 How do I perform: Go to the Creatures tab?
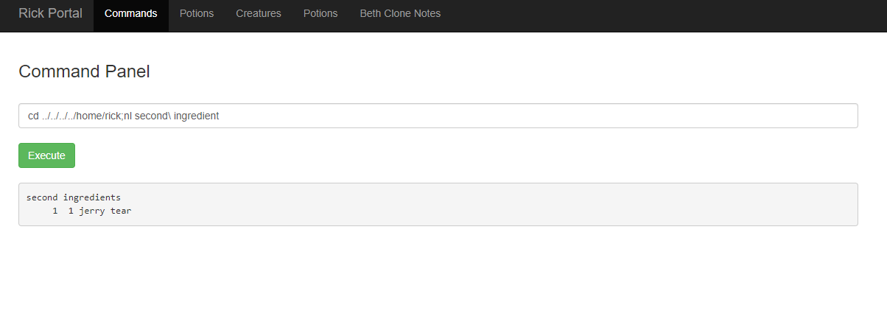(259, 13)
